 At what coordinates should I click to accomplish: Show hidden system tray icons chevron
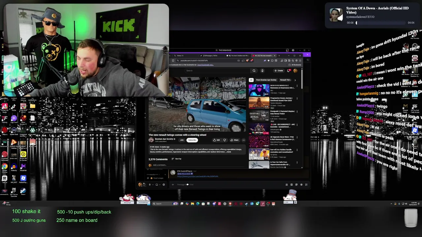tap(391, 204)
